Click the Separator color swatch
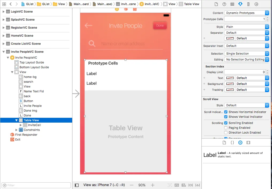The image size is (272, 189). tap(230, 39)
